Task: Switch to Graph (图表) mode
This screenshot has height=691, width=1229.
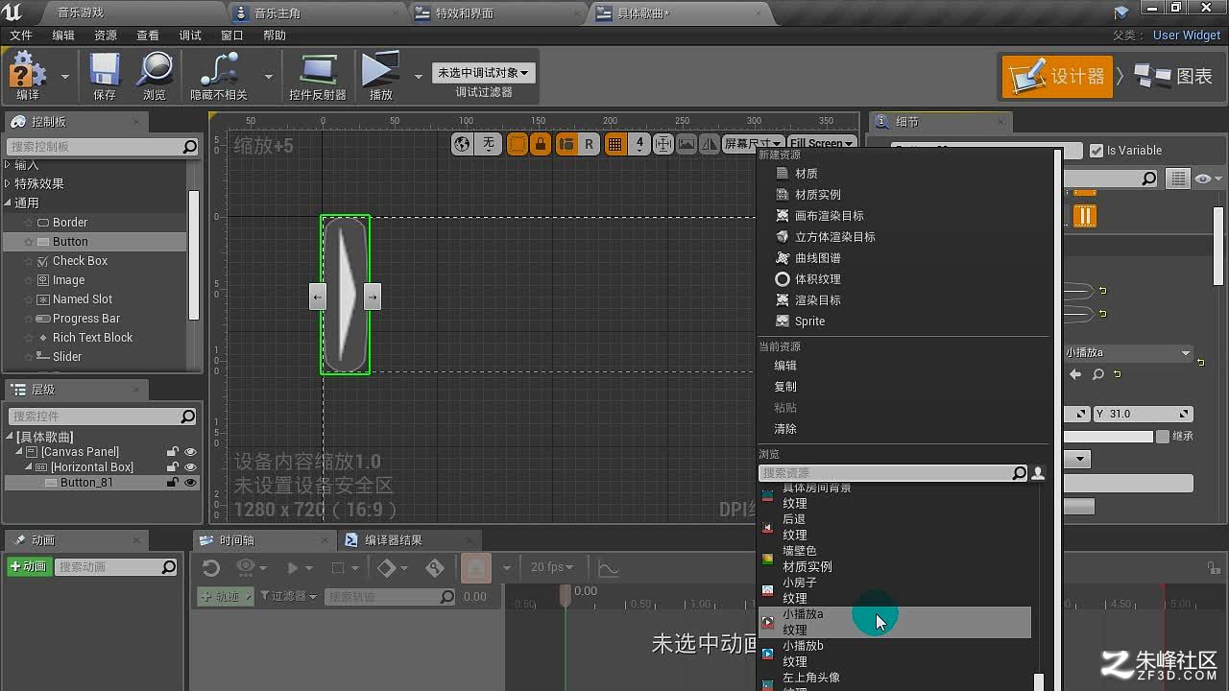Action: point(1173,77)
